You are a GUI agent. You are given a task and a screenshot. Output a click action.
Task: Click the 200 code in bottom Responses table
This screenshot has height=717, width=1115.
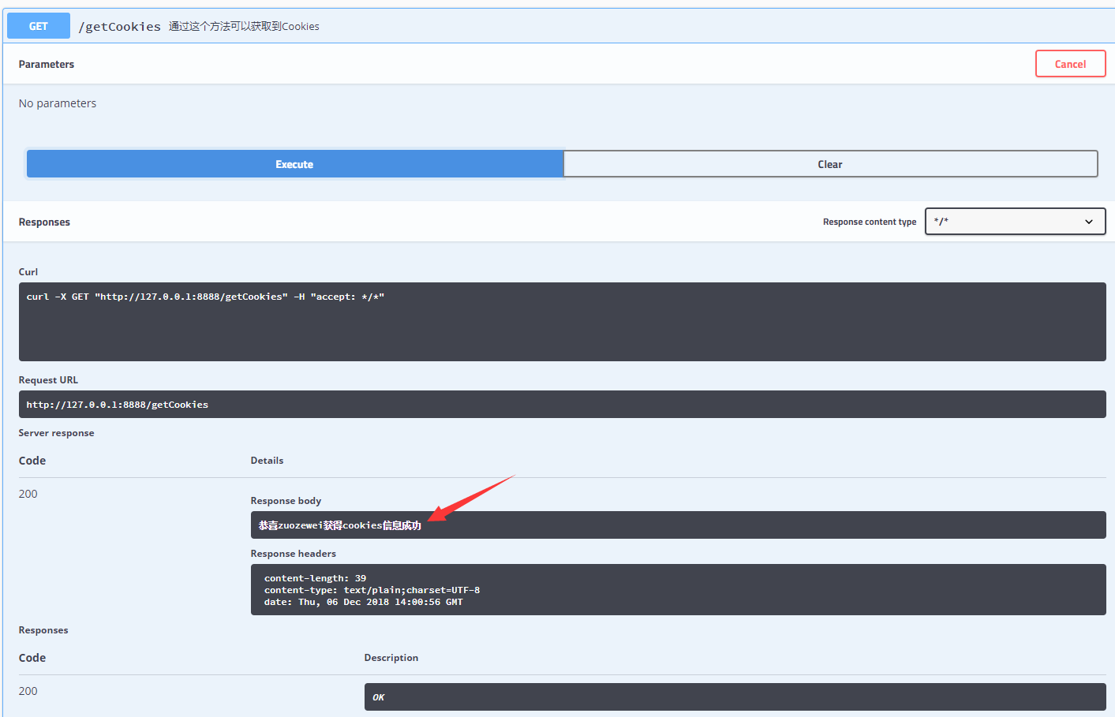point(28,691)
